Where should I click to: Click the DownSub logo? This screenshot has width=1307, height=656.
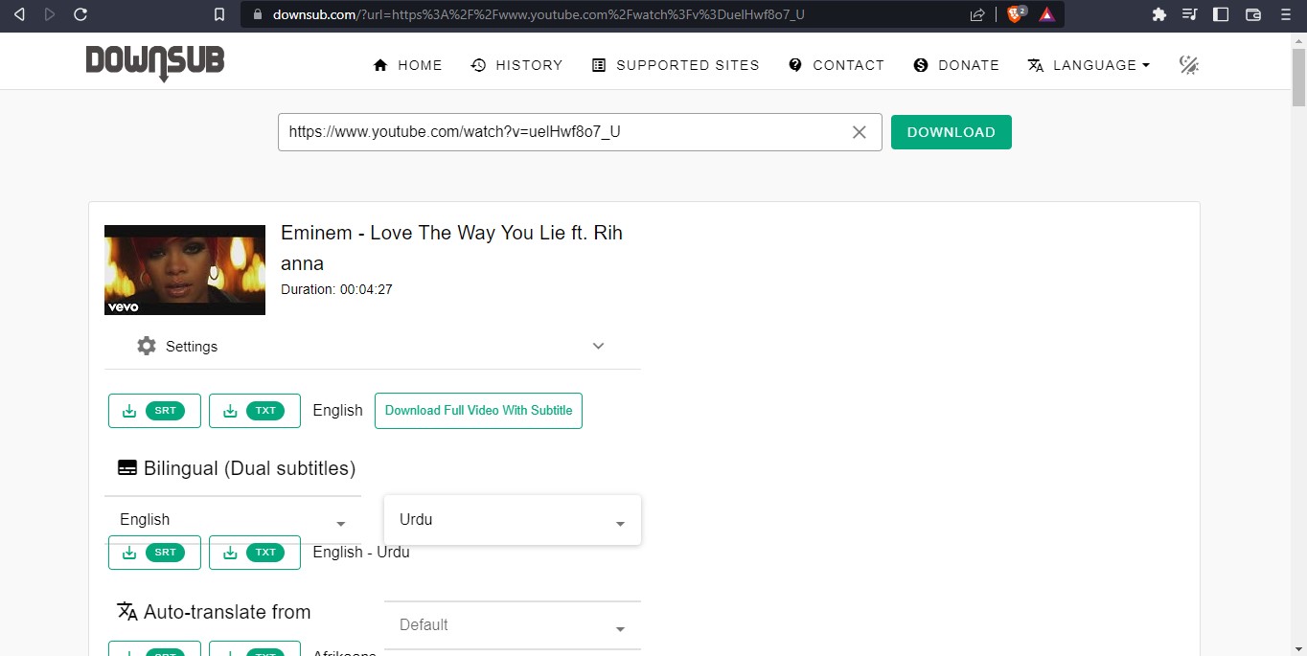[155, 63]
